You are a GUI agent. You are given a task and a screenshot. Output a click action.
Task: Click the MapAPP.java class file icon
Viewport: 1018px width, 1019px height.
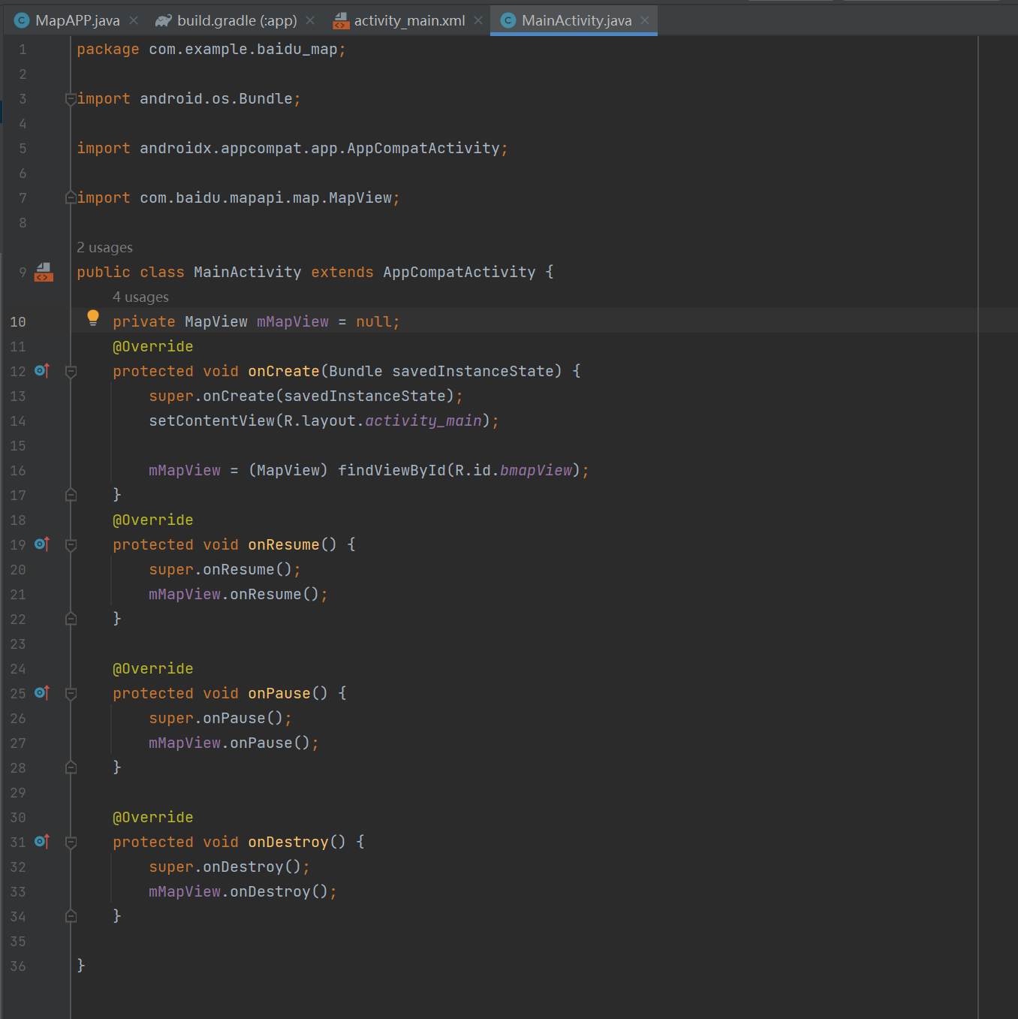(x=23, y=20)
